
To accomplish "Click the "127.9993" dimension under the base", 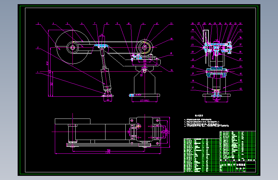I will point(145,101).
